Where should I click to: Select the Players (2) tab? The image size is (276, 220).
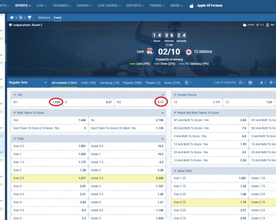coord(153,83)
